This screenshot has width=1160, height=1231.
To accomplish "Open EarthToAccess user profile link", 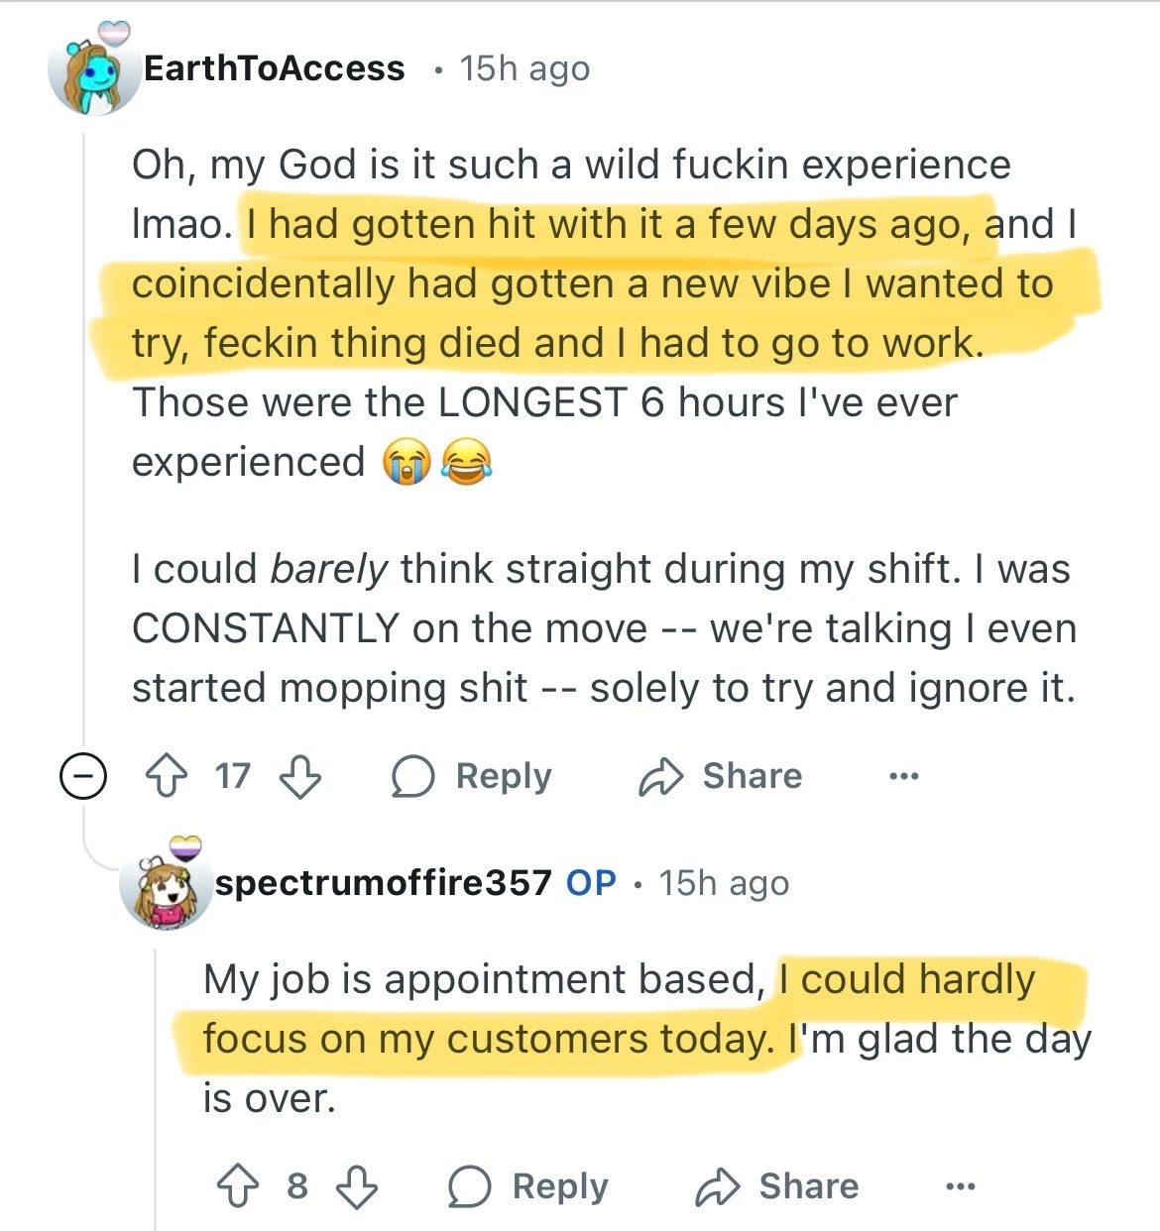I will 274,68.
